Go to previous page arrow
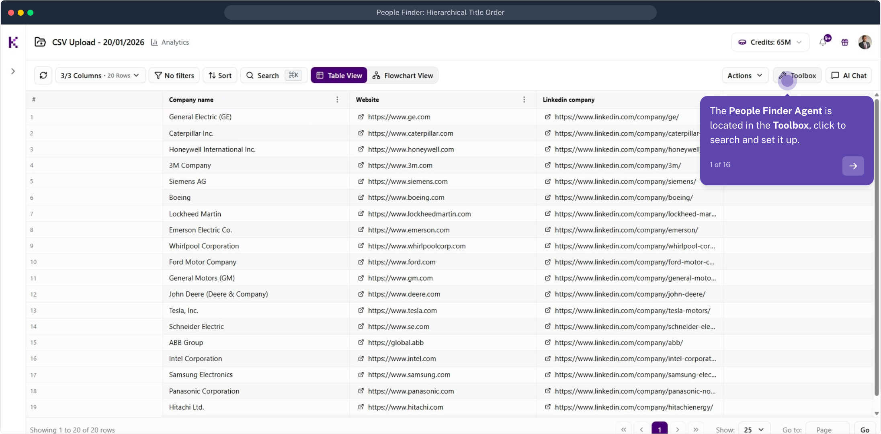881x434 pixels. pos(641,429)
